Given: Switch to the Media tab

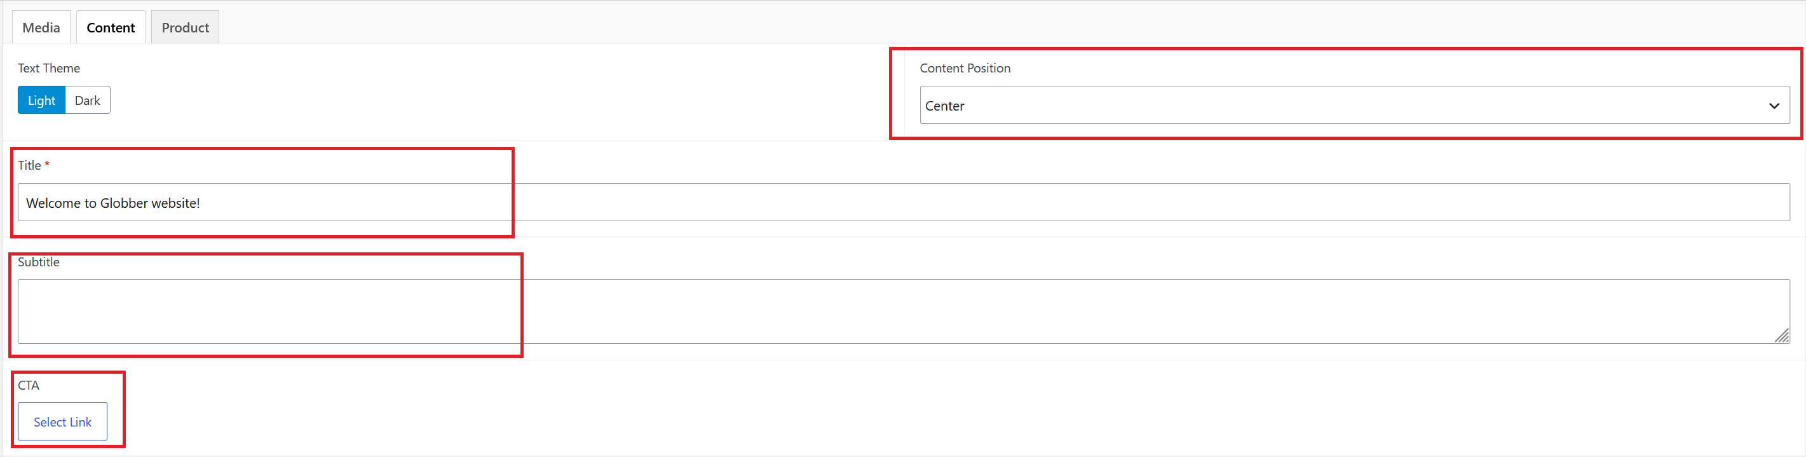Looking at the screenshot, I should pos(41,27).
